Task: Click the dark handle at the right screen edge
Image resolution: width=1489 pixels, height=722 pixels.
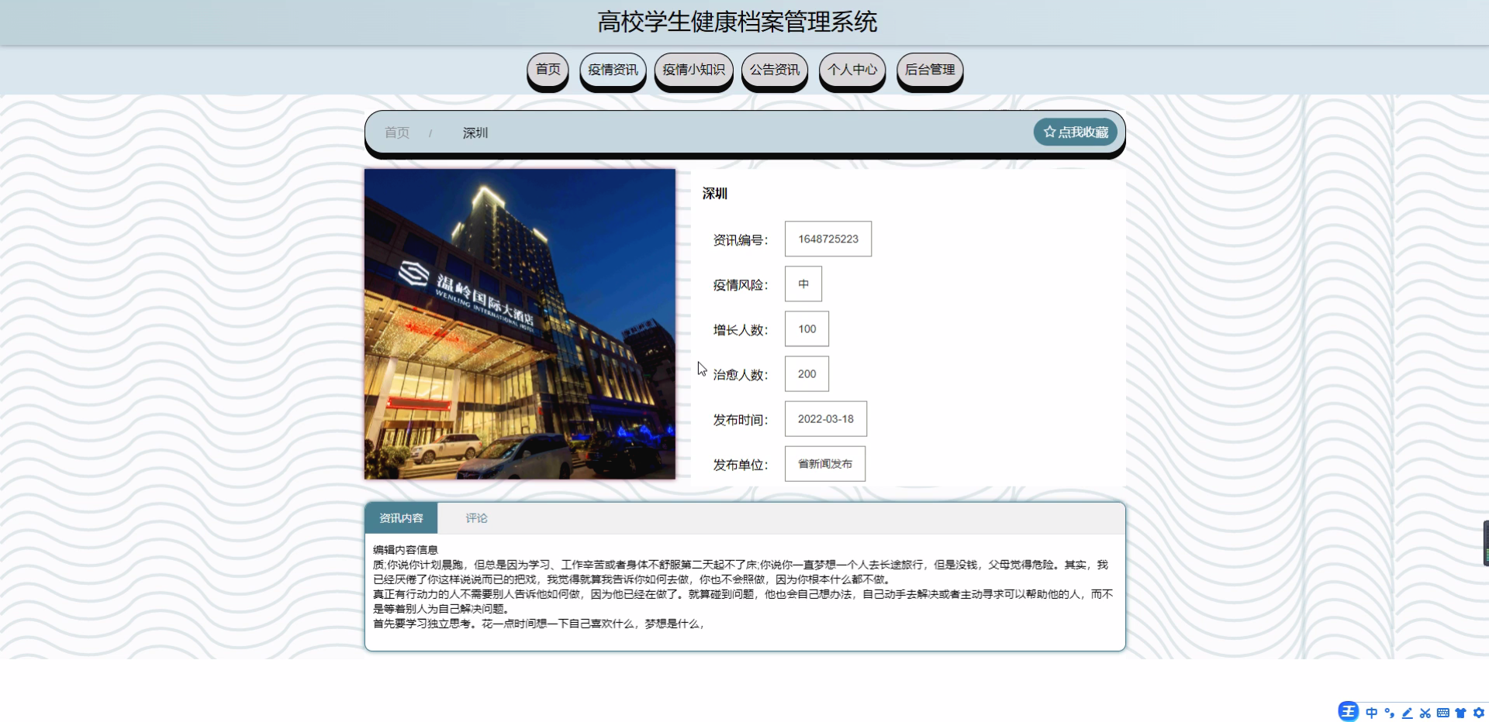Action: 1486,543
